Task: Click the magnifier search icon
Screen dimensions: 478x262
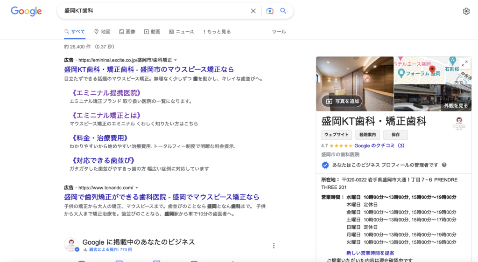Action: [283, 11]
